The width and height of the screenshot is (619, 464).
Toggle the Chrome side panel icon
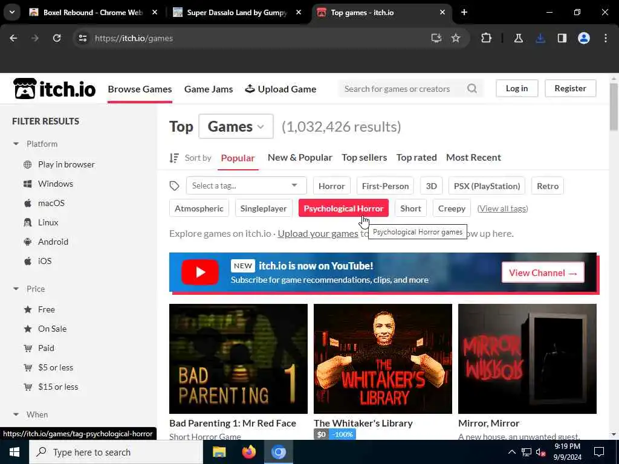tap(562, 38)
